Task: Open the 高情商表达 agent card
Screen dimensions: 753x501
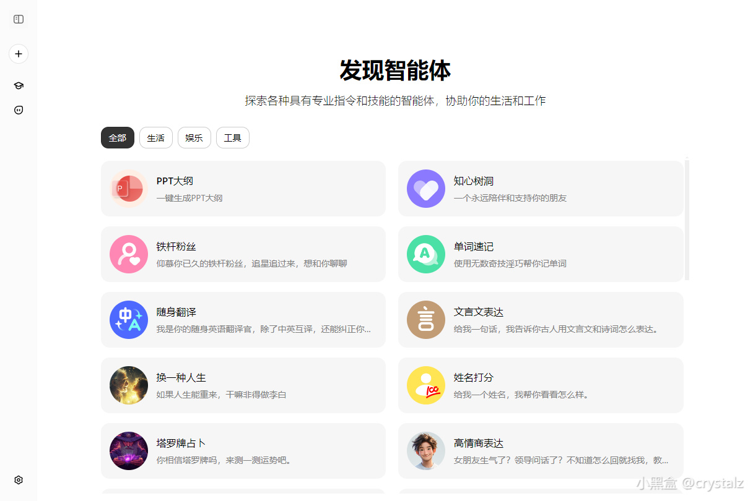Action: pos(541,451)
